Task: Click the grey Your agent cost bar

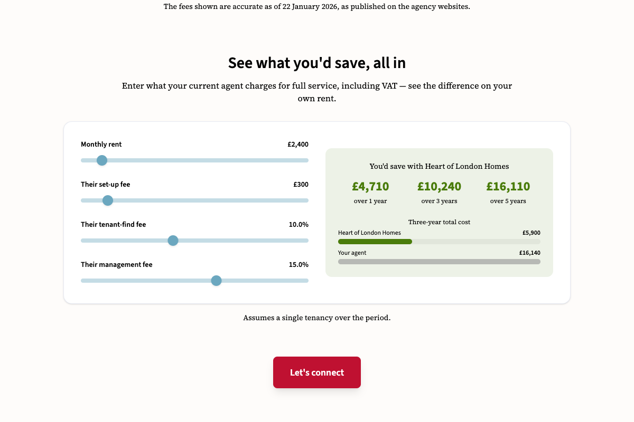Action: [x=439, y=262]
